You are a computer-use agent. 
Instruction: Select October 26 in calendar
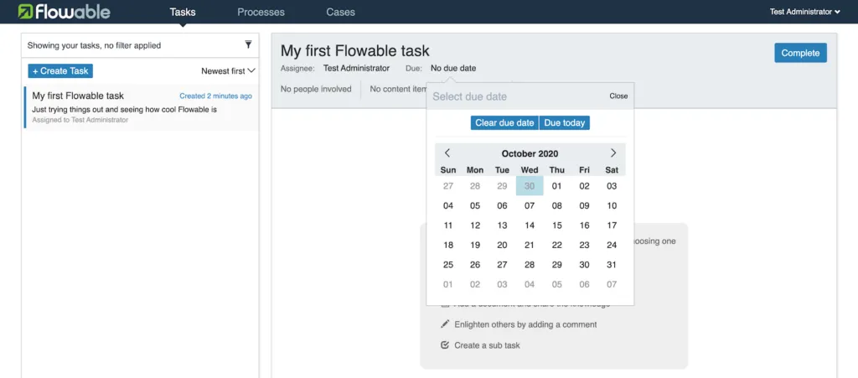coord(475,265)
